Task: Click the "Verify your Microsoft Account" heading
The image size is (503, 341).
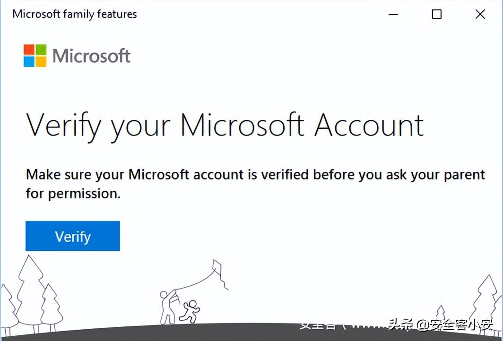Action: tap(225, 125)
